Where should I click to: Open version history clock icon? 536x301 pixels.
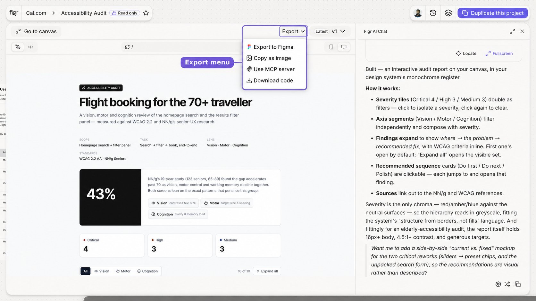click(x=433, y=13)
